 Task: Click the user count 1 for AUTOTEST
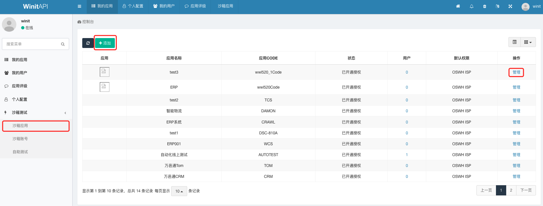point(407,155)
